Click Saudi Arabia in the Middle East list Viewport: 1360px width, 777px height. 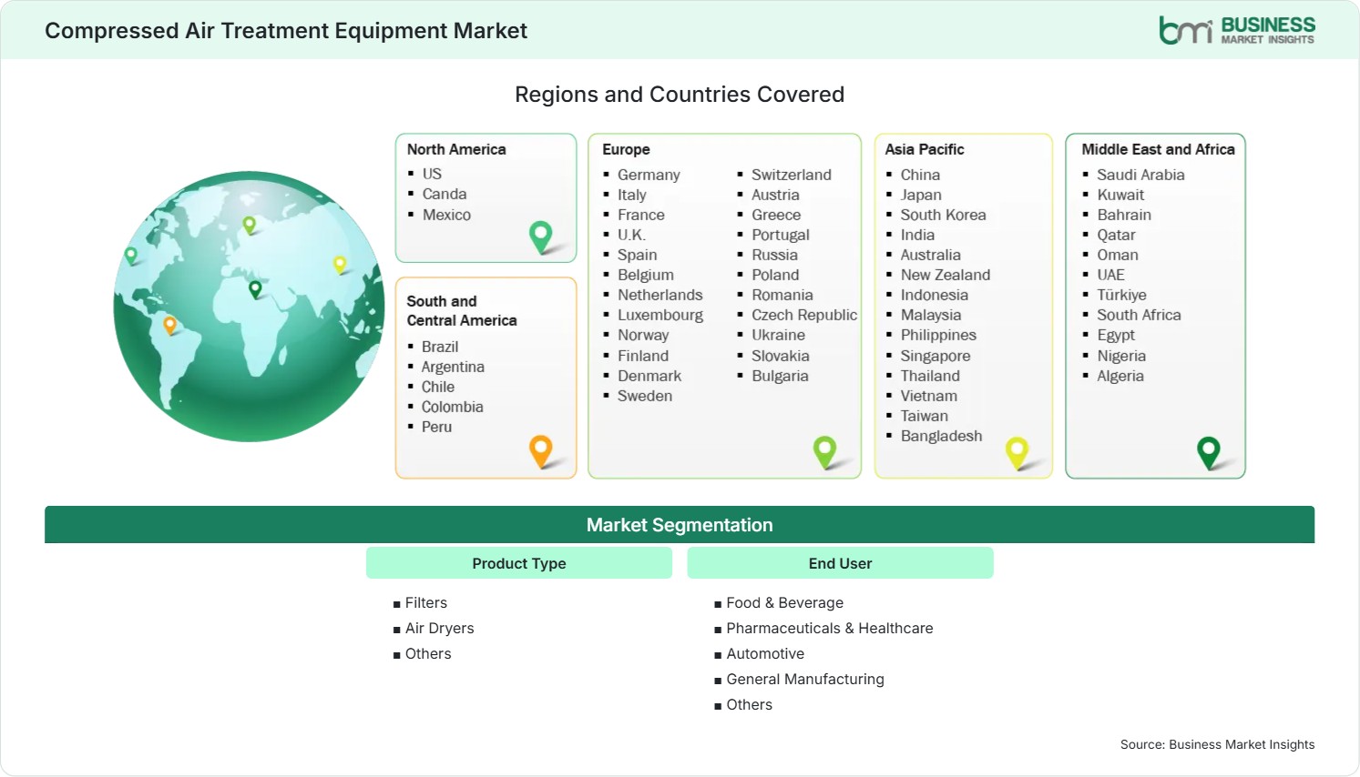[x=1140, y=175]
